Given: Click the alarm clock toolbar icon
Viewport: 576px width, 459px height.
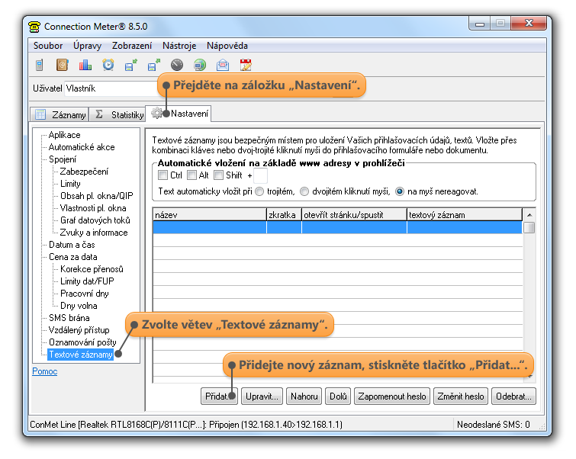Looking at the screenshot, I should point(108,65).
